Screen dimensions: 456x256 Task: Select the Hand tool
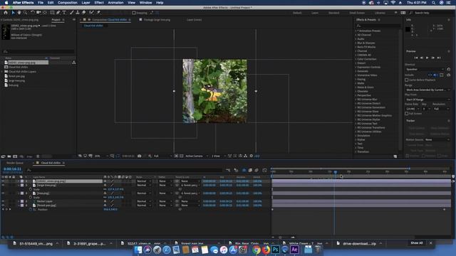point(19,13)
